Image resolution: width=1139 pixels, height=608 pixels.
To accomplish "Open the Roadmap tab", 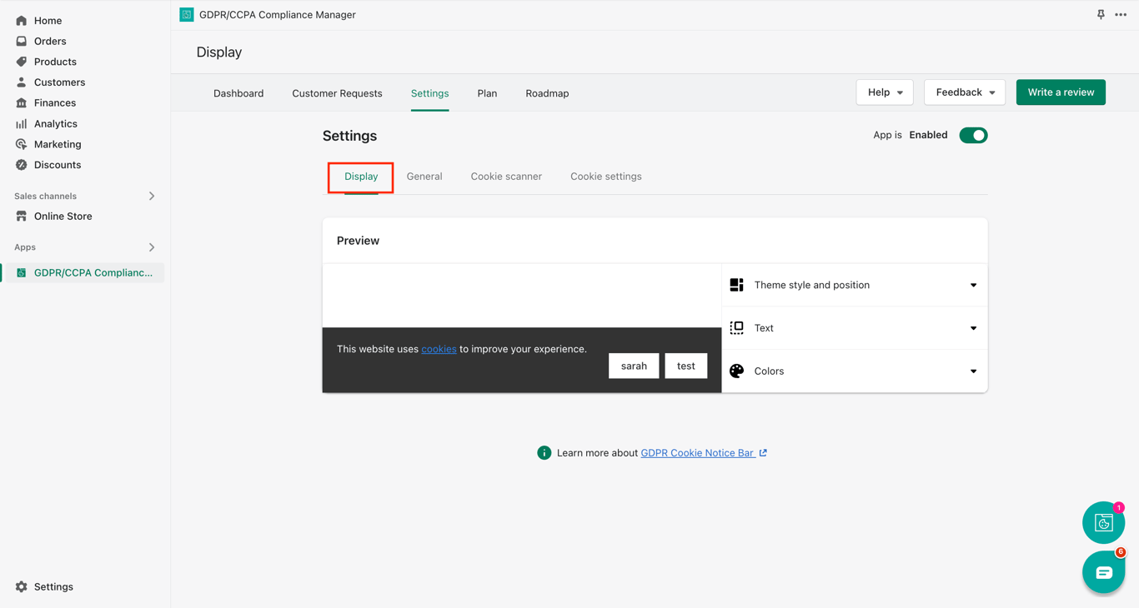I will point(547,93).
